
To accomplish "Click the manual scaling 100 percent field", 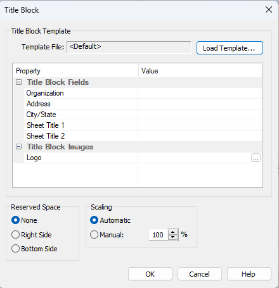I will click(x=159, y=235).
